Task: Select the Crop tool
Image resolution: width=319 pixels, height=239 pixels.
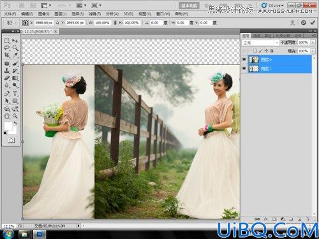Action: click(7, 55)
